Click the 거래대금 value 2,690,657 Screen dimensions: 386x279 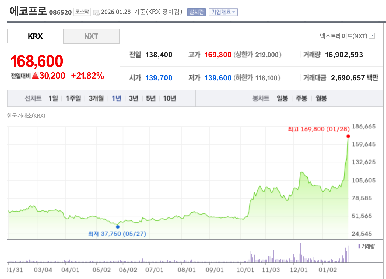tap(348, 78)
